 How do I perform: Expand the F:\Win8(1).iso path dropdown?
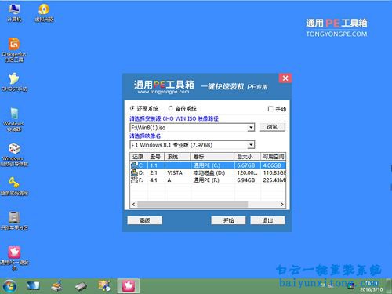click(x=251, y=128)
